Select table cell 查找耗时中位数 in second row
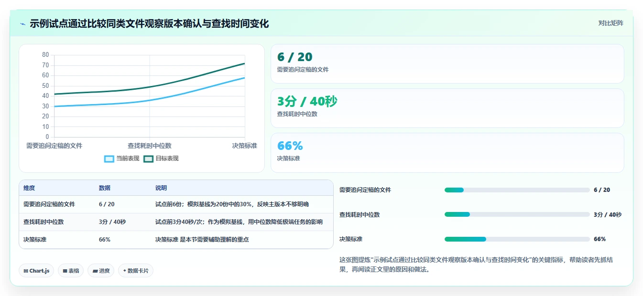This screenshot has width=643, height=296. (x=44, y=222)
